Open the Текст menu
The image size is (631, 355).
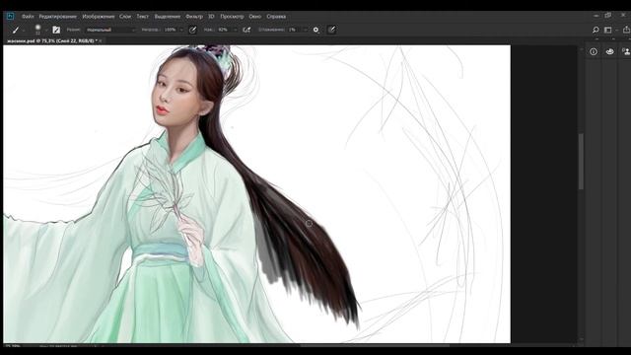click(x=142, y=17)
